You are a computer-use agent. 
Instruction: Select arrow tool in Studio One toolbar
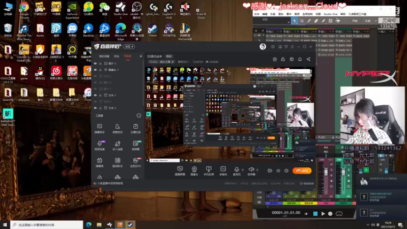click(295, 21)
